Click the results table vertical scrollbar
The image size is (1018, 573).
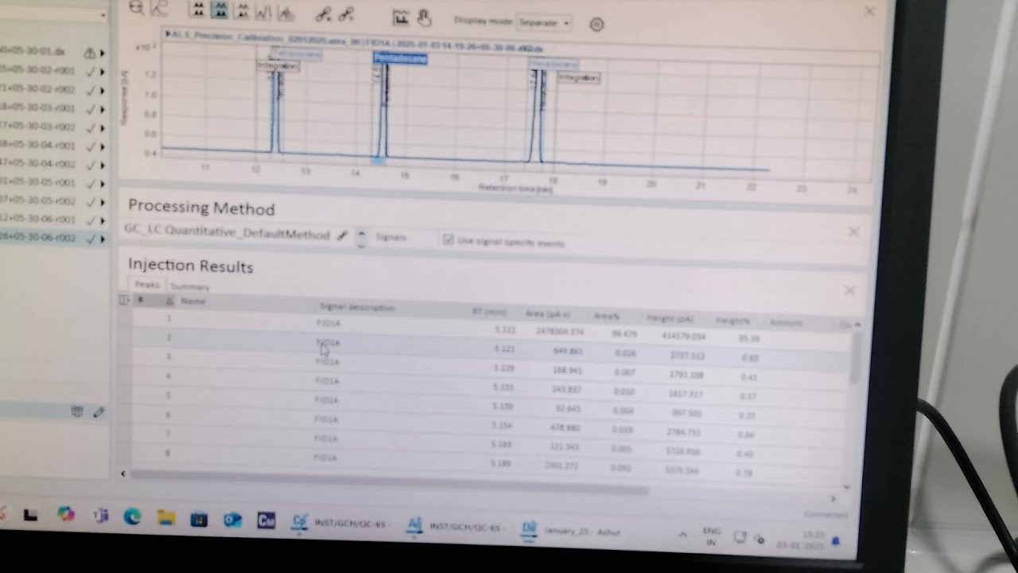pos(856,358)
